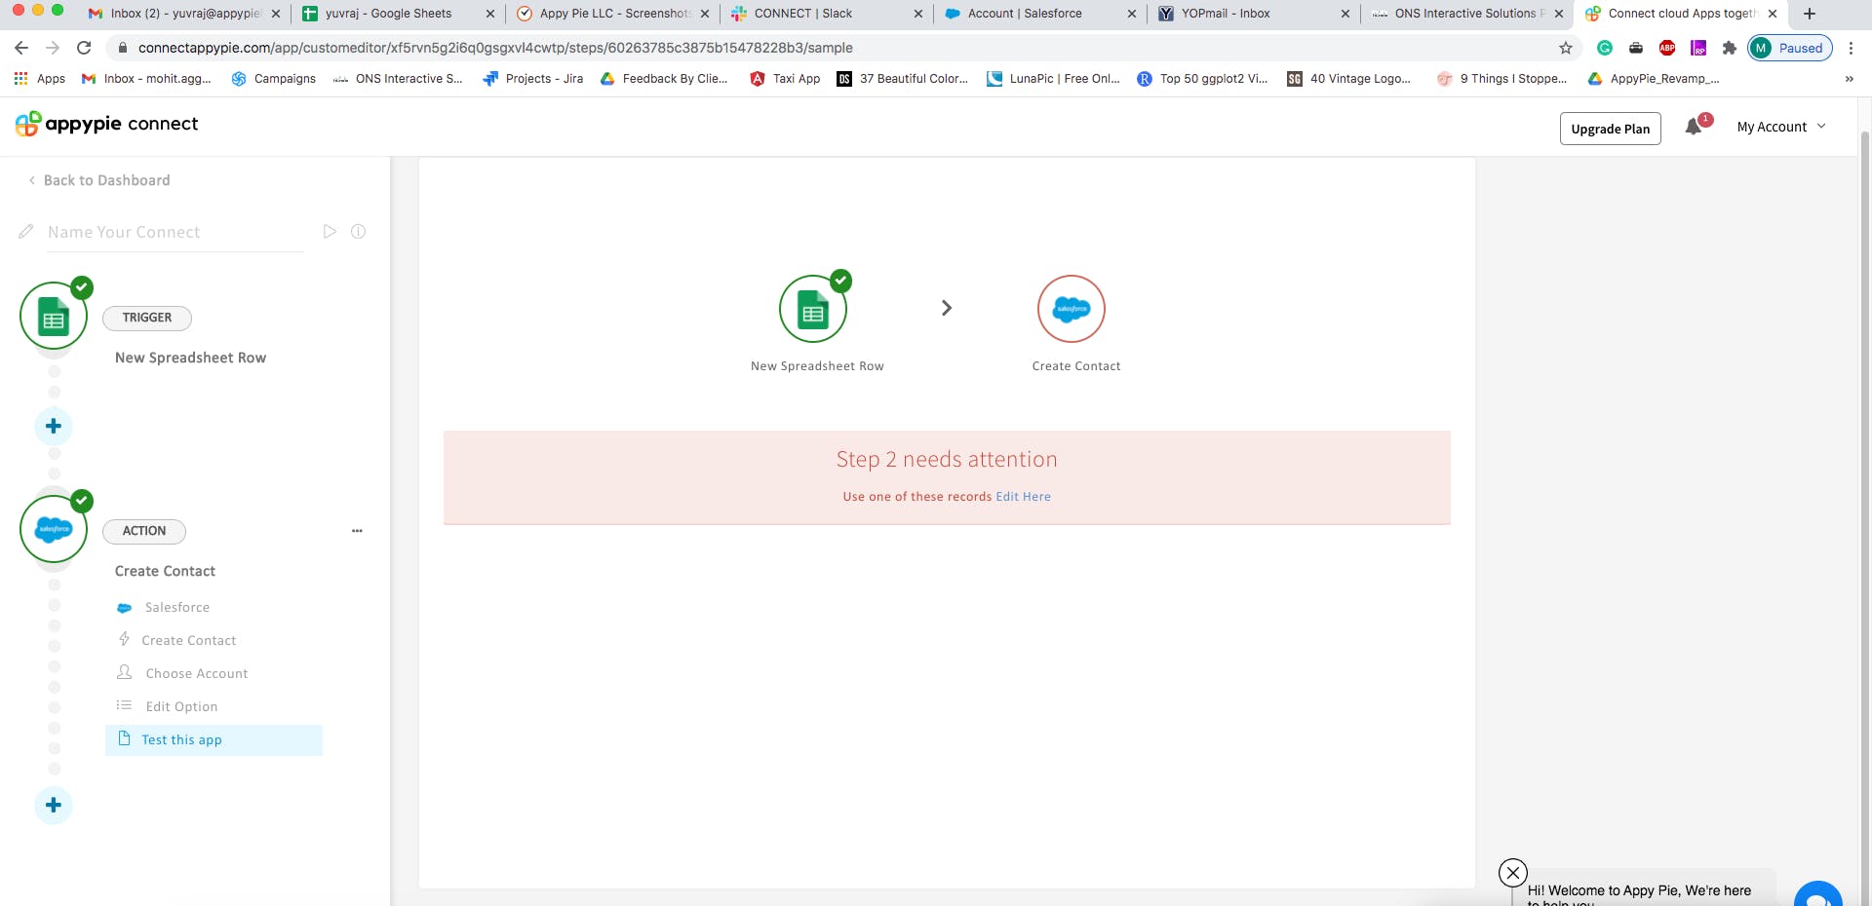Switch to the Appy Pie LLC Screenshots tab

pyautogui.click(x=612, y=14)
